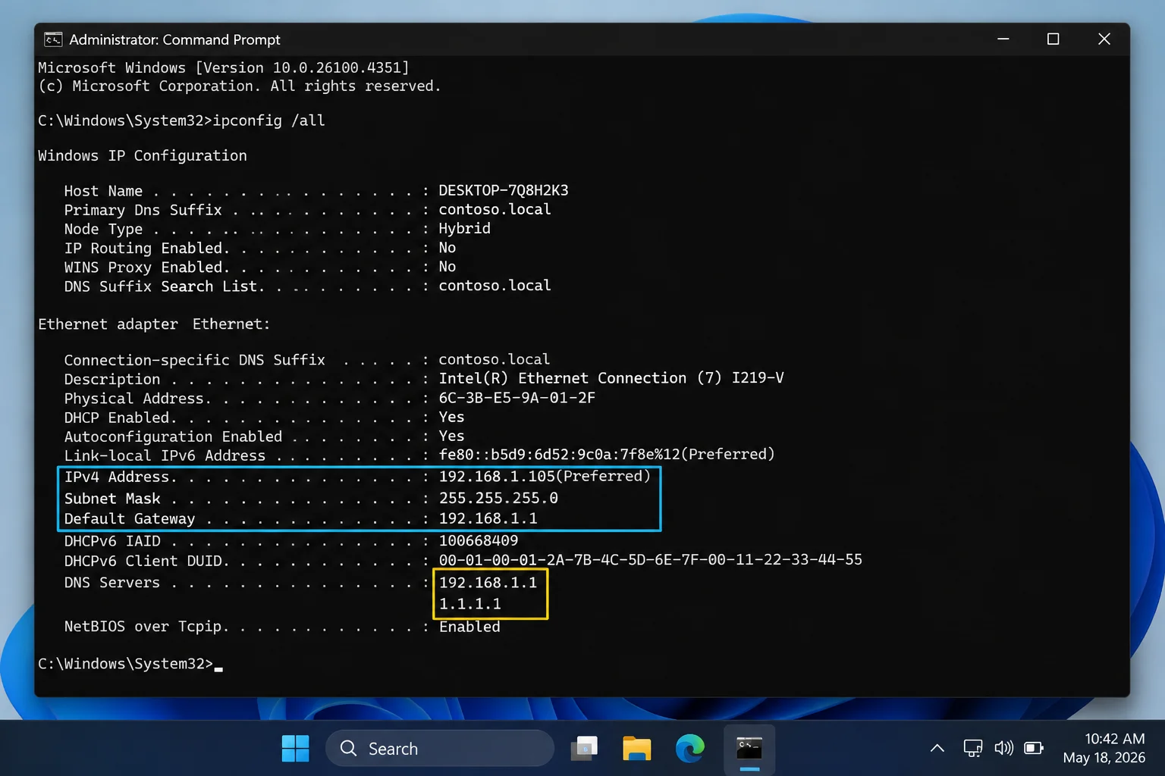Screen dimensions: 1165x776
Task: Click the DHCPv6 Client DUID value
Action: click(x=651, y=559)
